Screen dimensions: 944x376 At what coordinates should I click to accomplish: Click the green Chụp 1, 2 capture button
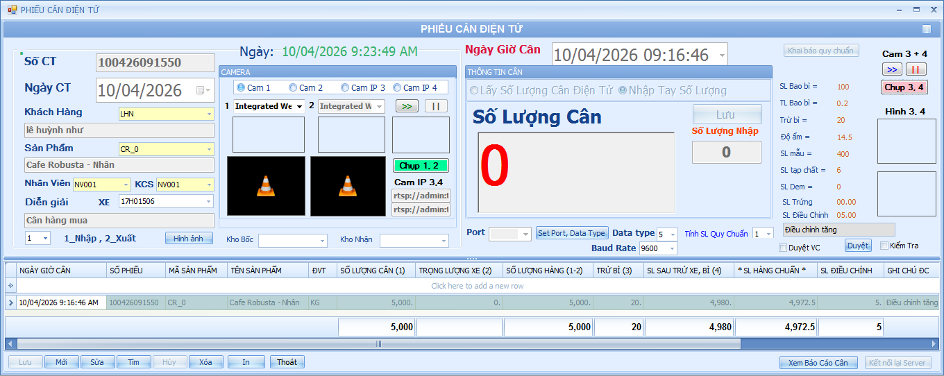pyautogui.click(x=421, y=166)
